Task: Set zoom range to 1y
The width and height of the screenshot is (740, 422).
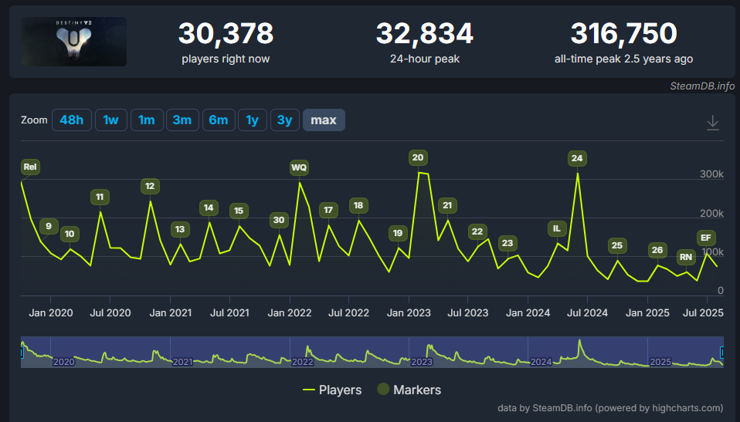Action: pos(253,120)
